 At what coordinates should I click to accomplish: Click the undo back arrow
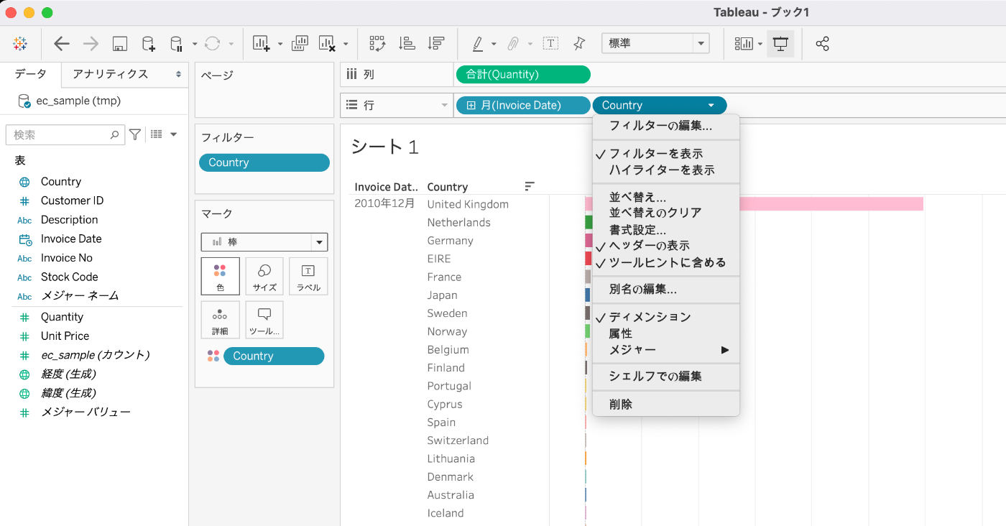[x=62, y=44]
